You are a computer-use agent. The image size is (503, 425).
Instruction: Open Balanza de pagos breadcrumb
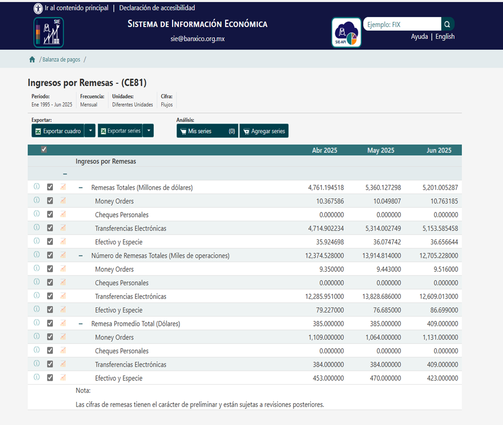(61, 60)
